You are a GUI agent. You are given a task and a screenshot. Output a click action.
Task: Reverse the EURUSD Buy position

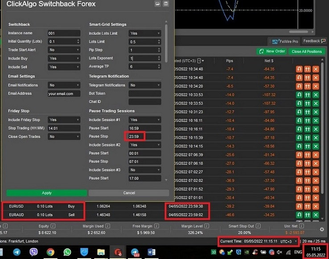(x=299, y=206)
